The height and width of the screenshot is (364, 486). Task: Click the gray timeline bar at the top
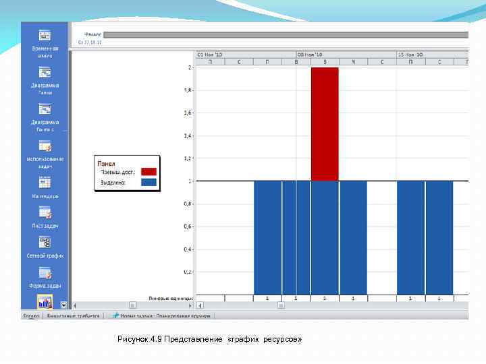[x=286, y=35]
